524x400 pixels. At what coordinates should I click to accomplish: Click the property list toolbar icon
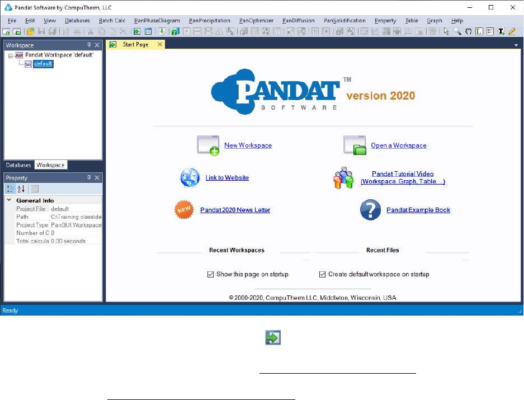(148, 31)
